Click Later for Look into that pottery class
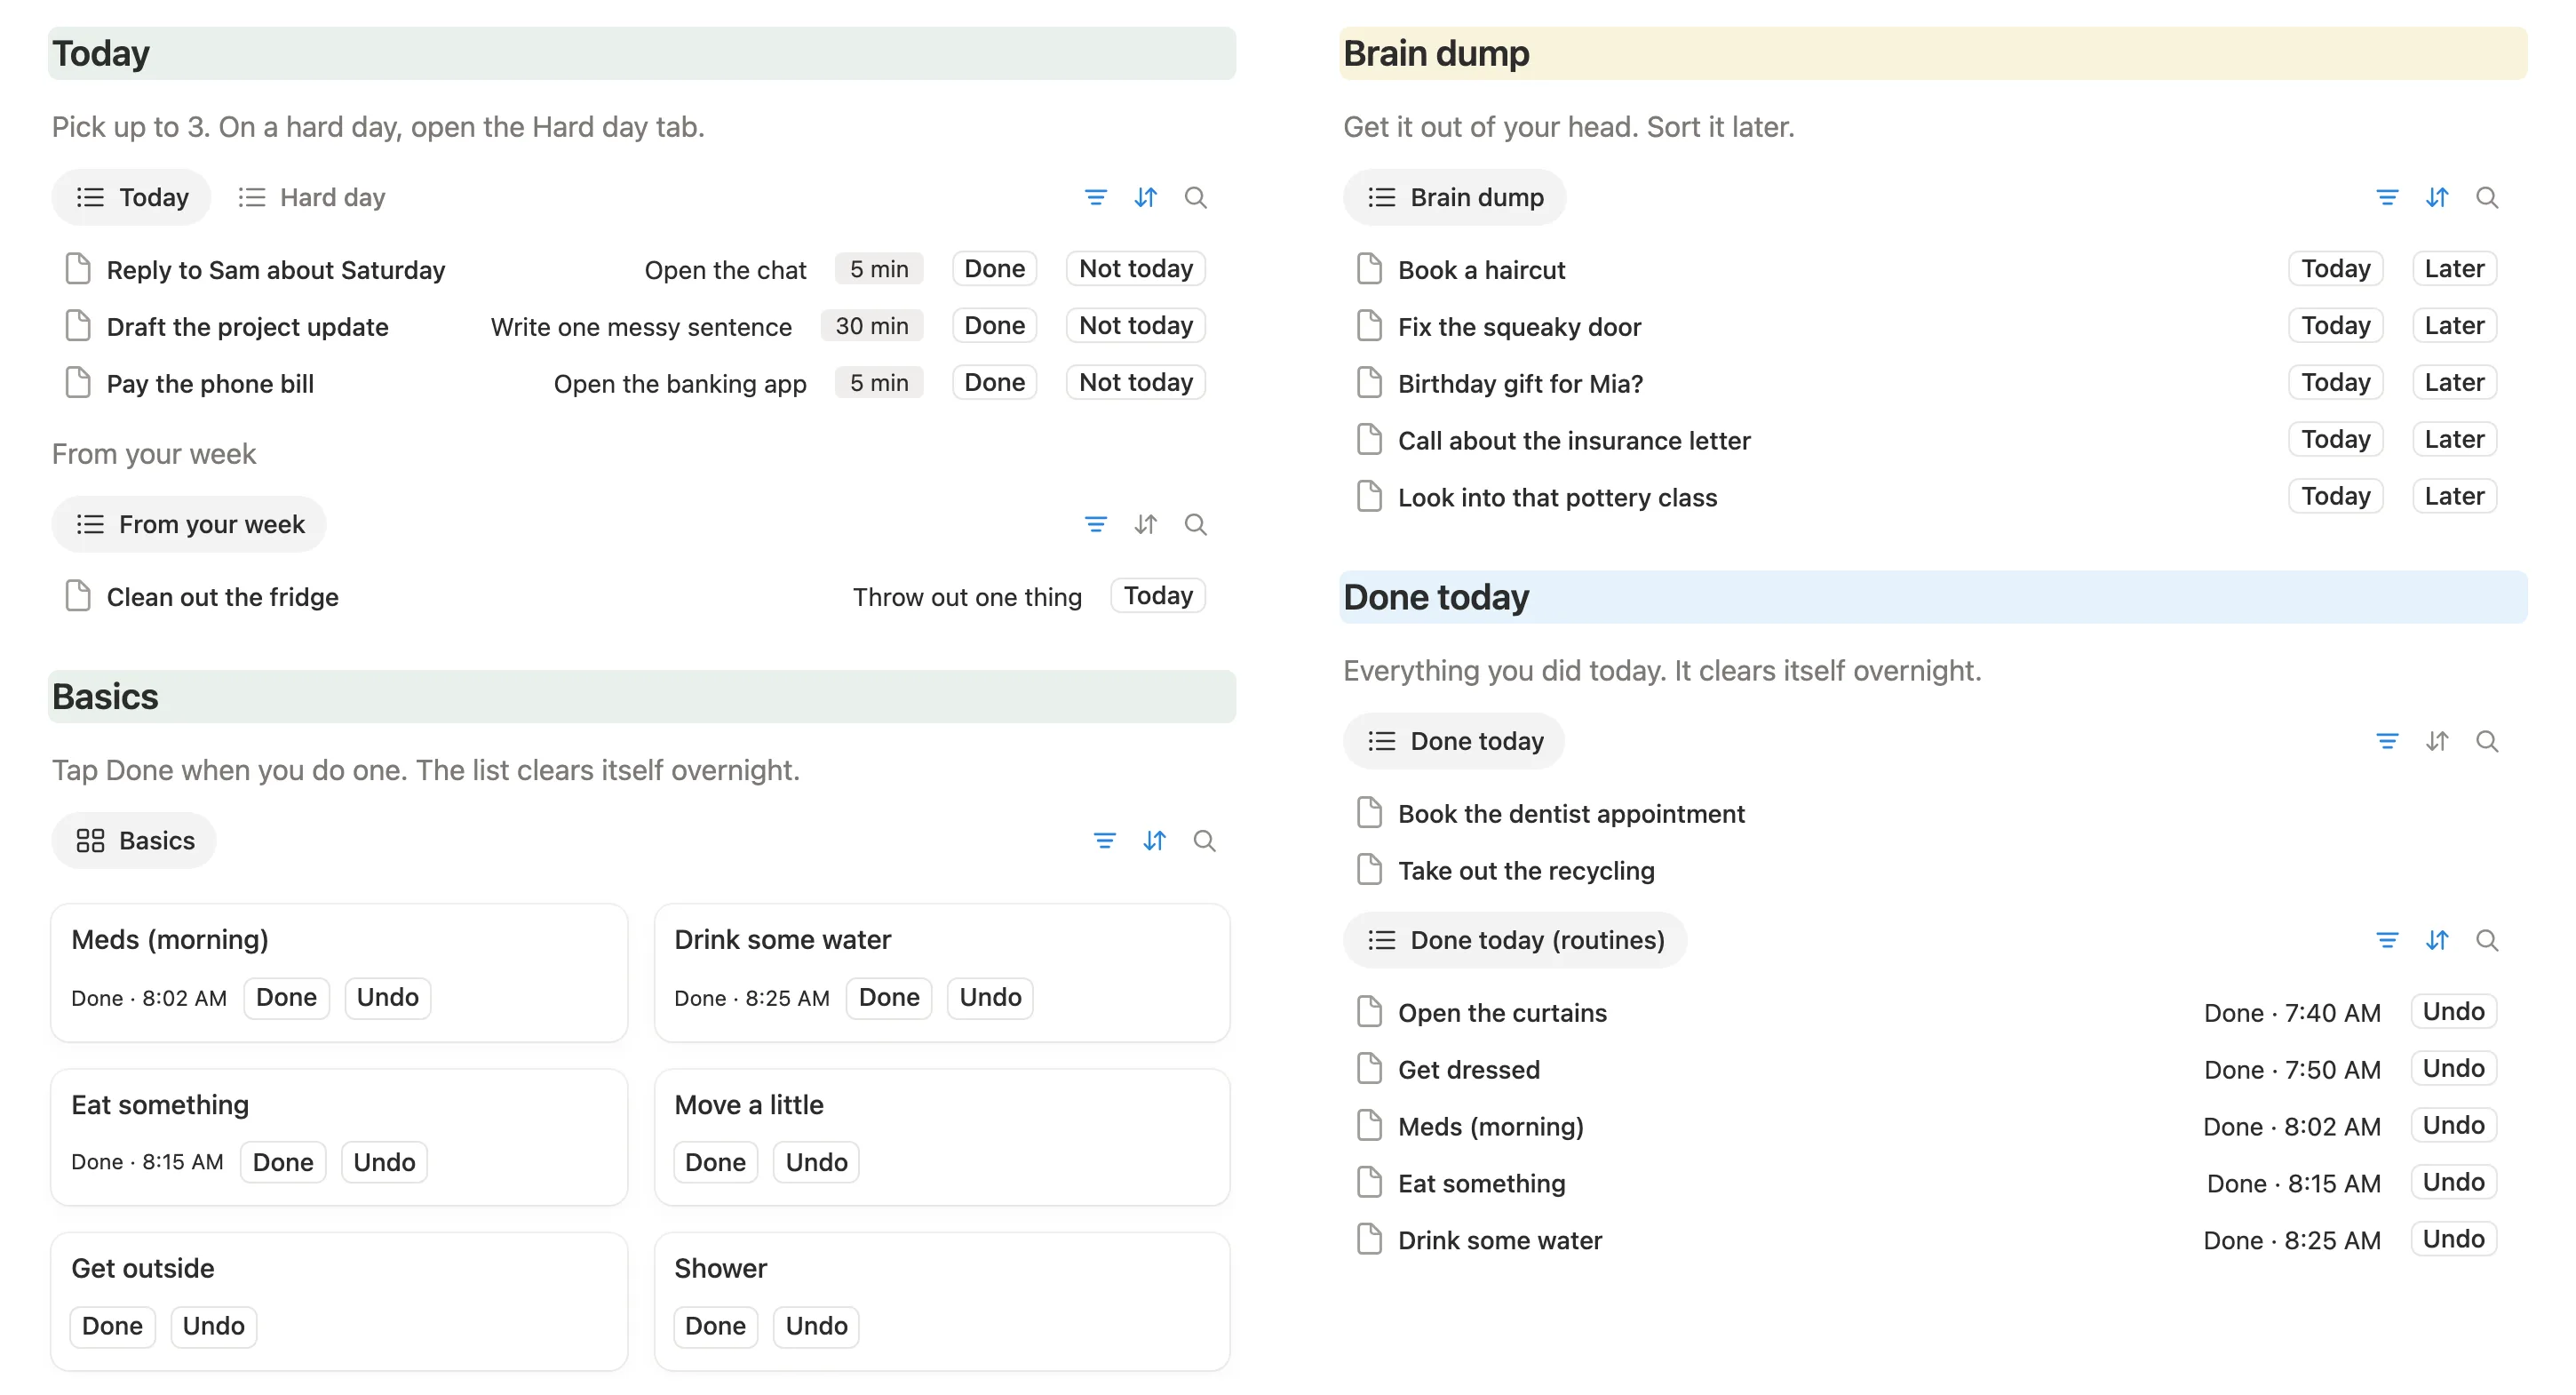The image size is (2576, 1395). click(2454, 496)
